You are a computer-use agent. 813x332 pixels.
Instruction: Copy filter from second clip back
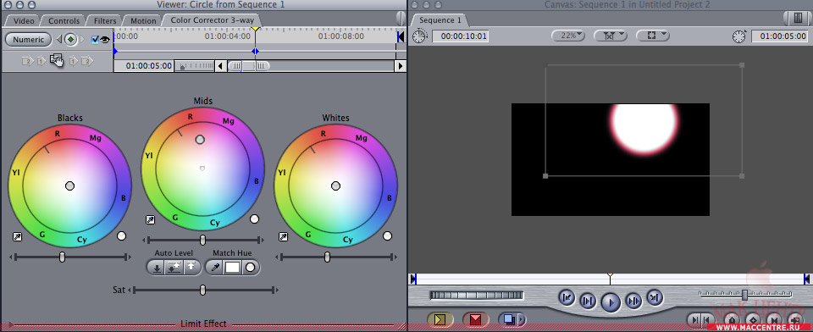click(x=27, y=61)
